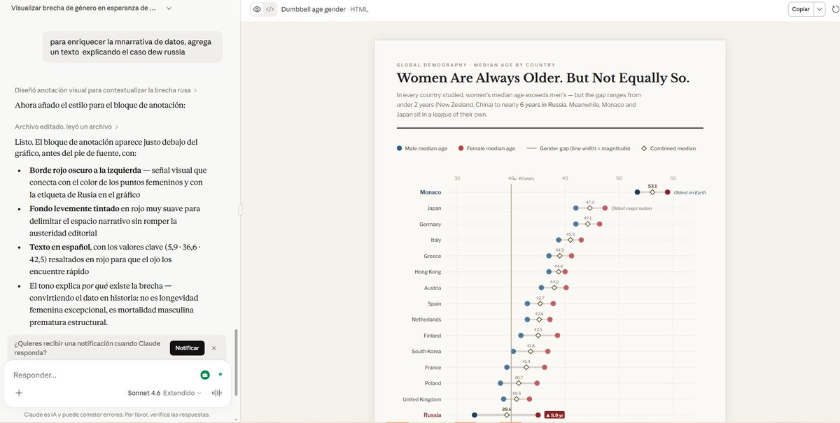The width and height of the screenshot is (840, 423).
Task: Switch to the artifact preview eye view
Action: pos(257,9)
